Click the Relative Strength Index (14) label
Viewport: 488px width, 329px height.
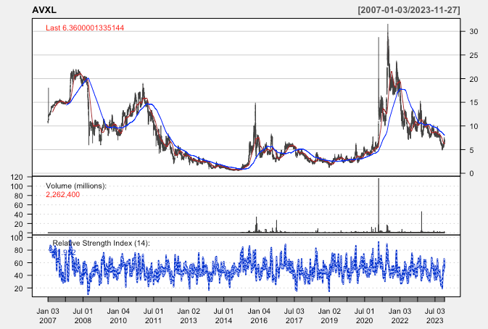(x=101, y=243)
